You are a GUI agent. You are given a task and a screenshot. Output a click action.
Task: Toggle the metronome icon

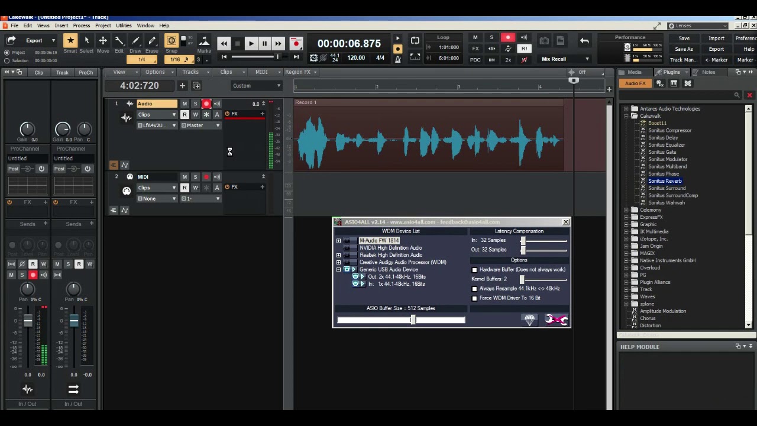click(397, 58)
